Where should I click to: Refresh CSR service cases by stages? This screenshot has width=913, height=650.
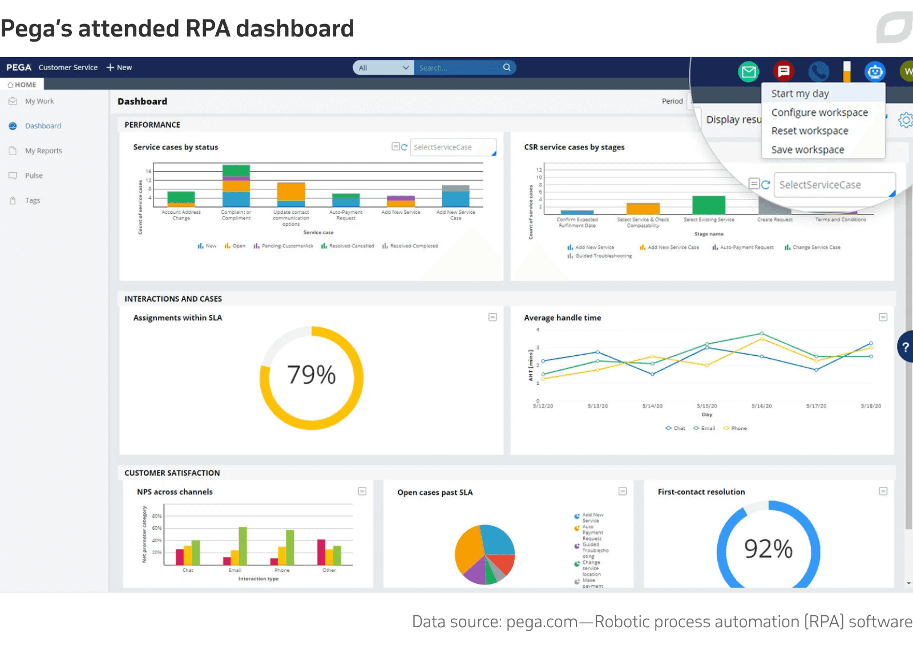point(766,184)
